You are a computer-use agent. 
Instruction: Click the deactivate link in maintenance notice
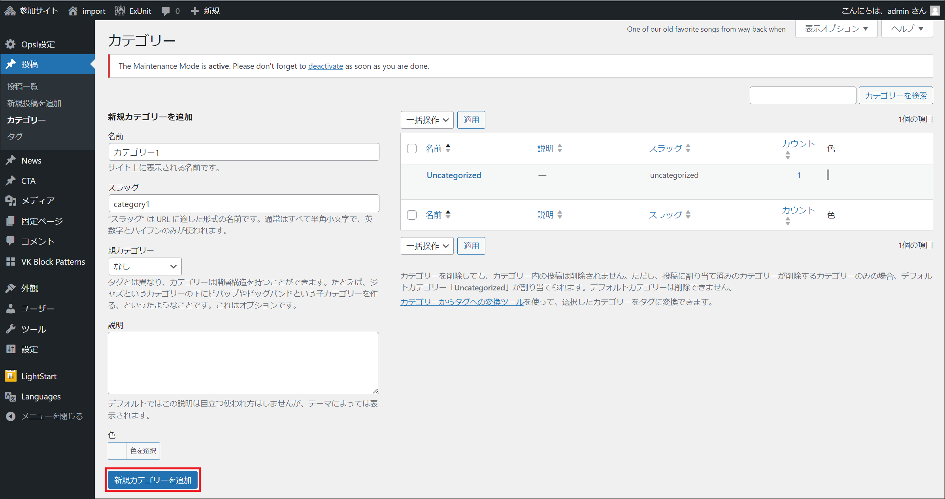coord(325,66)
